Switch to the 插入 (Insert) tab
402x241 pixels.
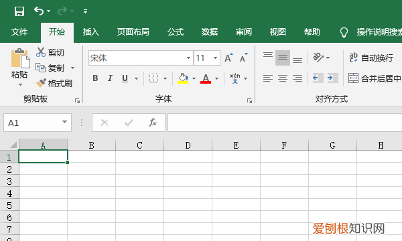[90, 32]
